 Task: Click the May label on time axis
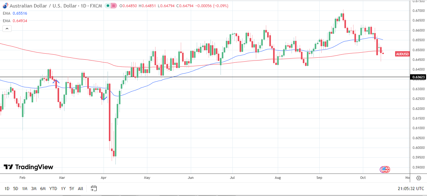tap(147, 178)
